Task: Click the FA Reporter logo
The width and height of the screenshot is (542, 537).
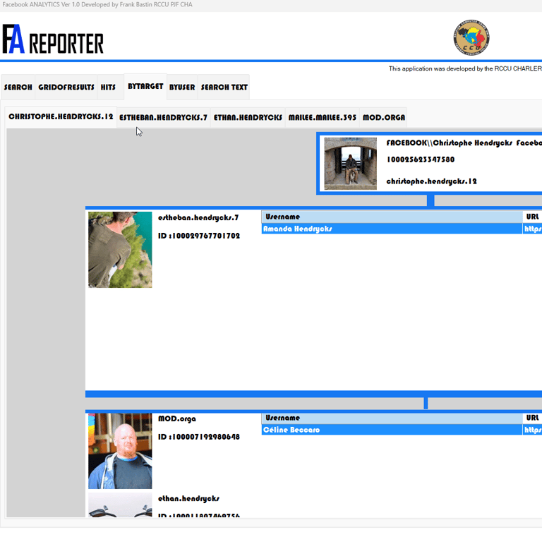Action: pos(53,39)
